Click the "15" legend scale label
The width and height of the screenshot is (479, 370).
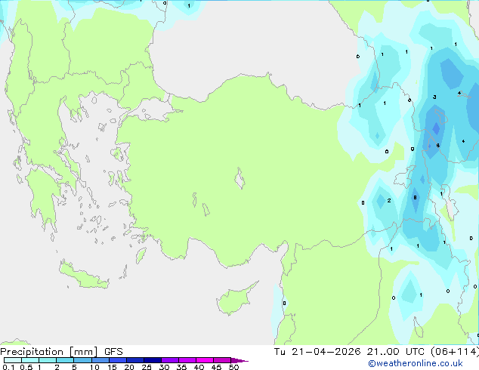pos(112,367)
